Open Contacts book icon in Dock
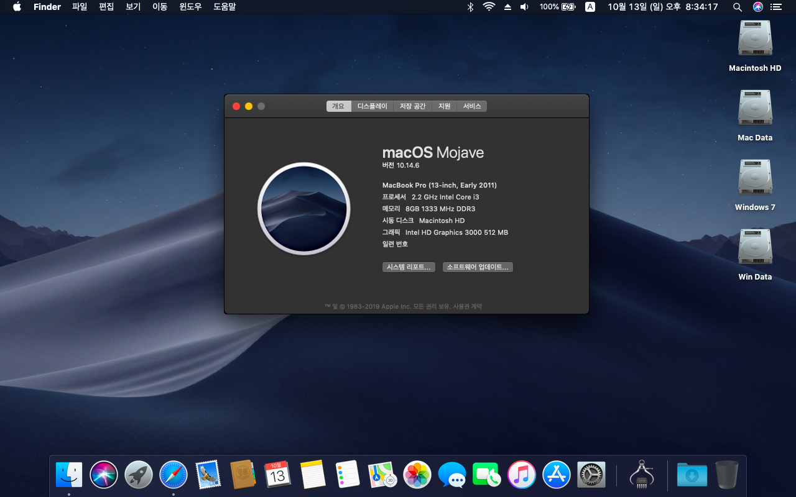 click(243, 475)
